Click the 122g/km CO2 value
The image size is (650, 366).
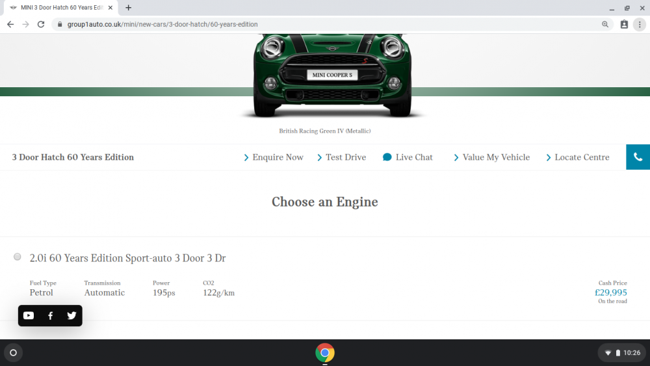(218, 293)
